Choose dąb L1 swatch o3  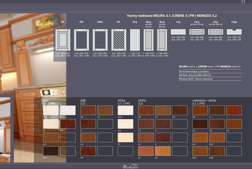coord(51,138)
